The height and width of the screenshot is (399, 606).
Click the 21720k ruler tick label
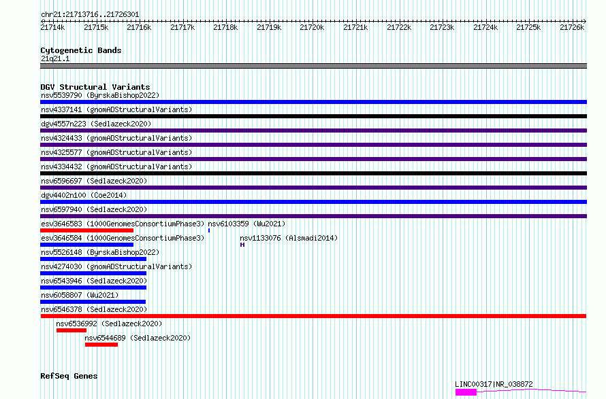point(312,28)
